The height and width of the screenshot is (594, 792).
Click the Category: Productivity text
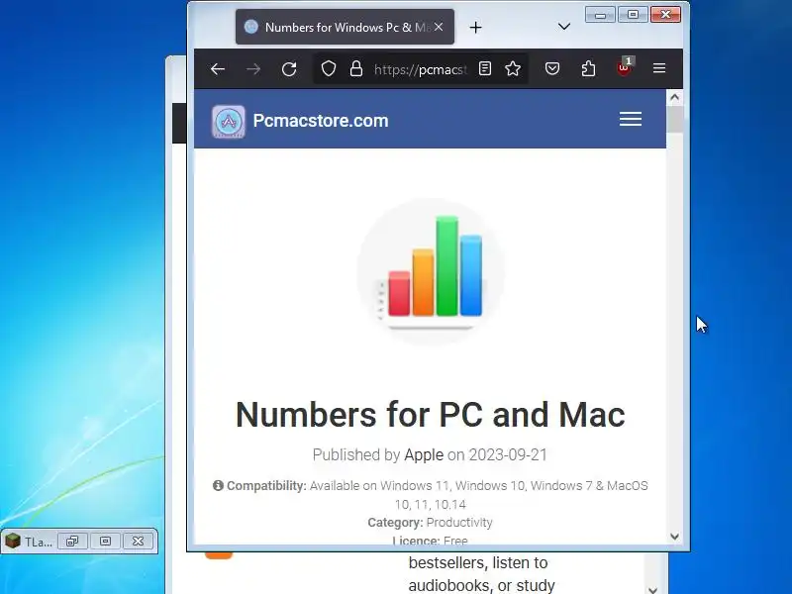tap(430, 523)
